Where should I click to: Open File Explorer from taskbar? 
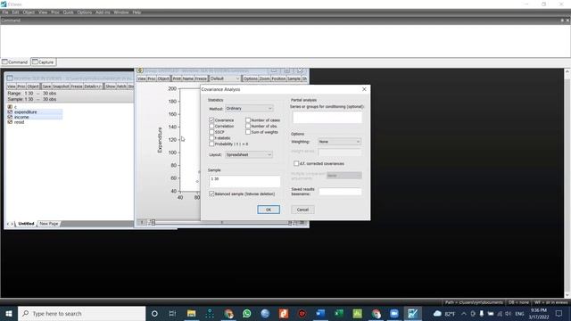[x=191, y=313]
